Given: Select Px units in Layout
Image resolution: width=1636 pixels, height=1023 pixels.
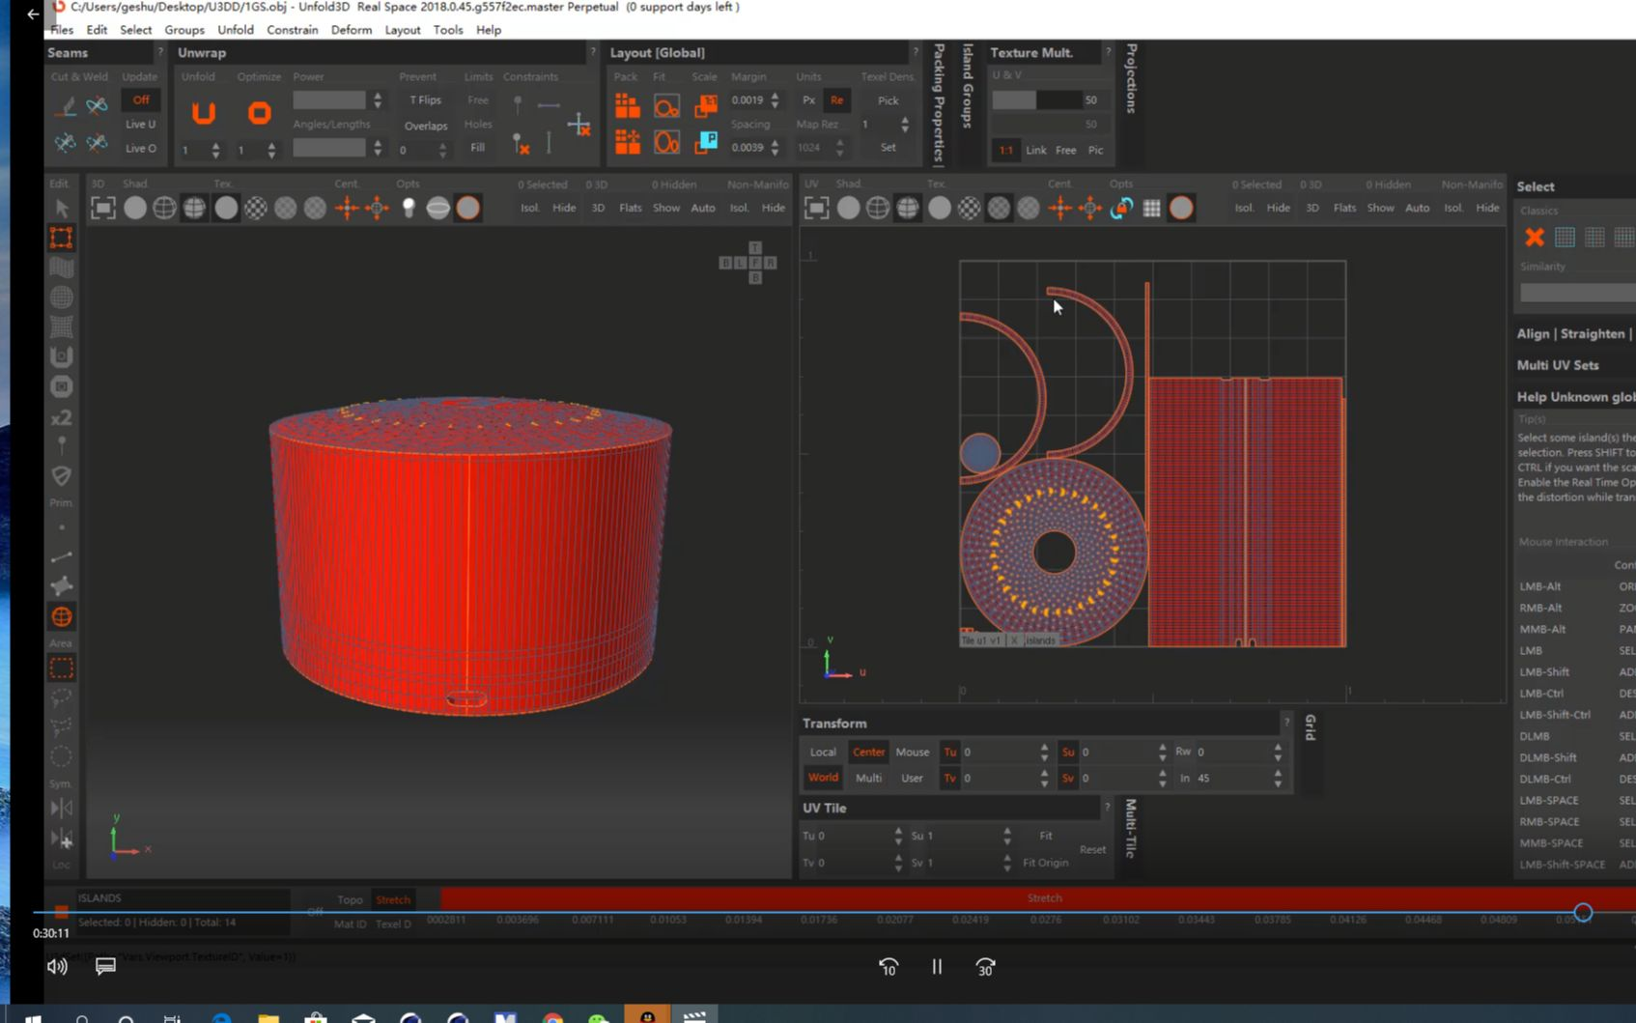Looking at the screenshot, I should (x=809, y=99).
